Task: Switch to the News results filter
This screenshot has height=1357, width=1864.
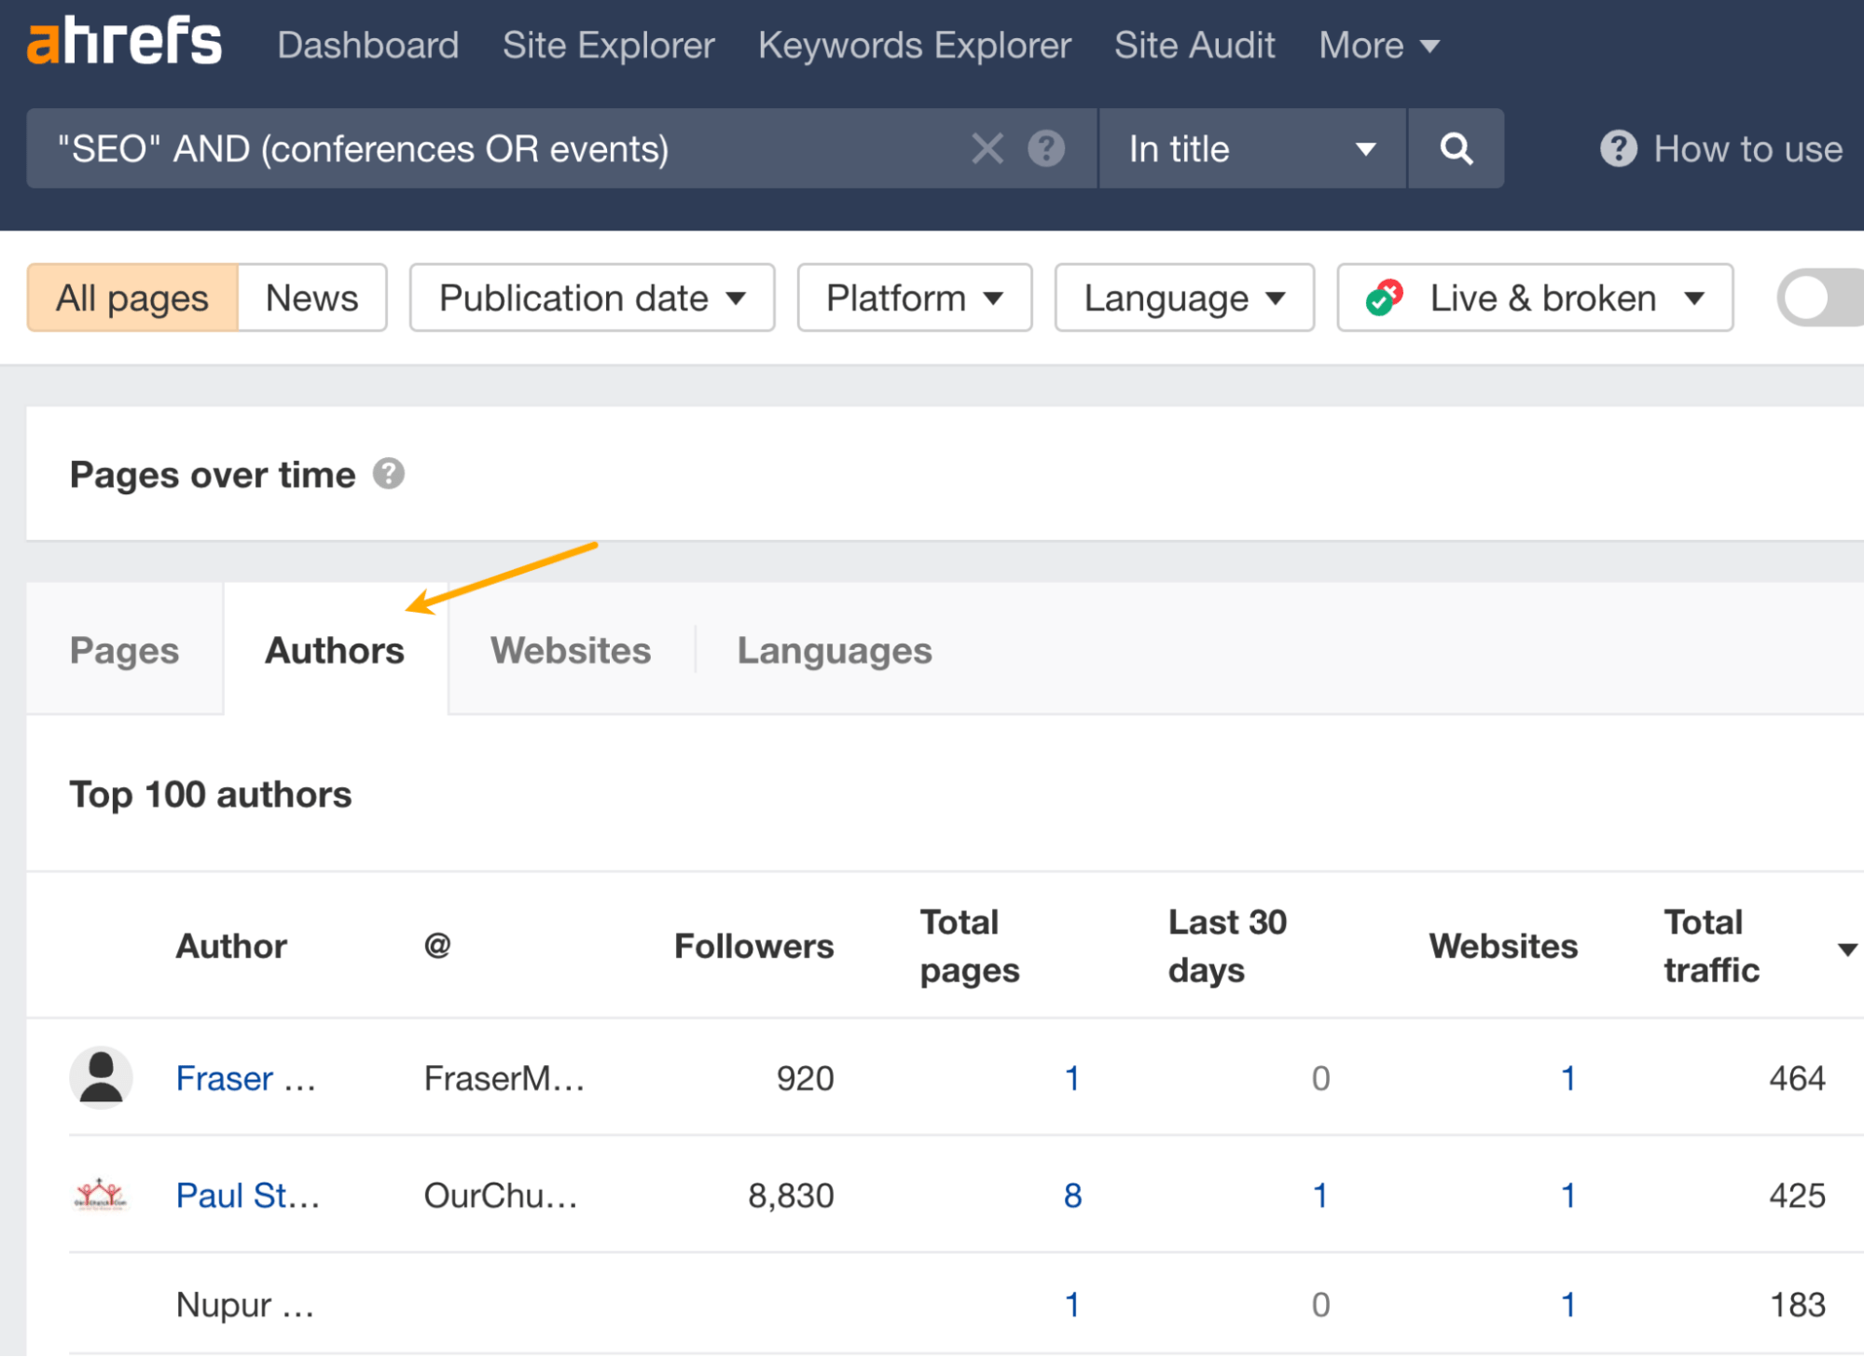Action: [311, 298]
